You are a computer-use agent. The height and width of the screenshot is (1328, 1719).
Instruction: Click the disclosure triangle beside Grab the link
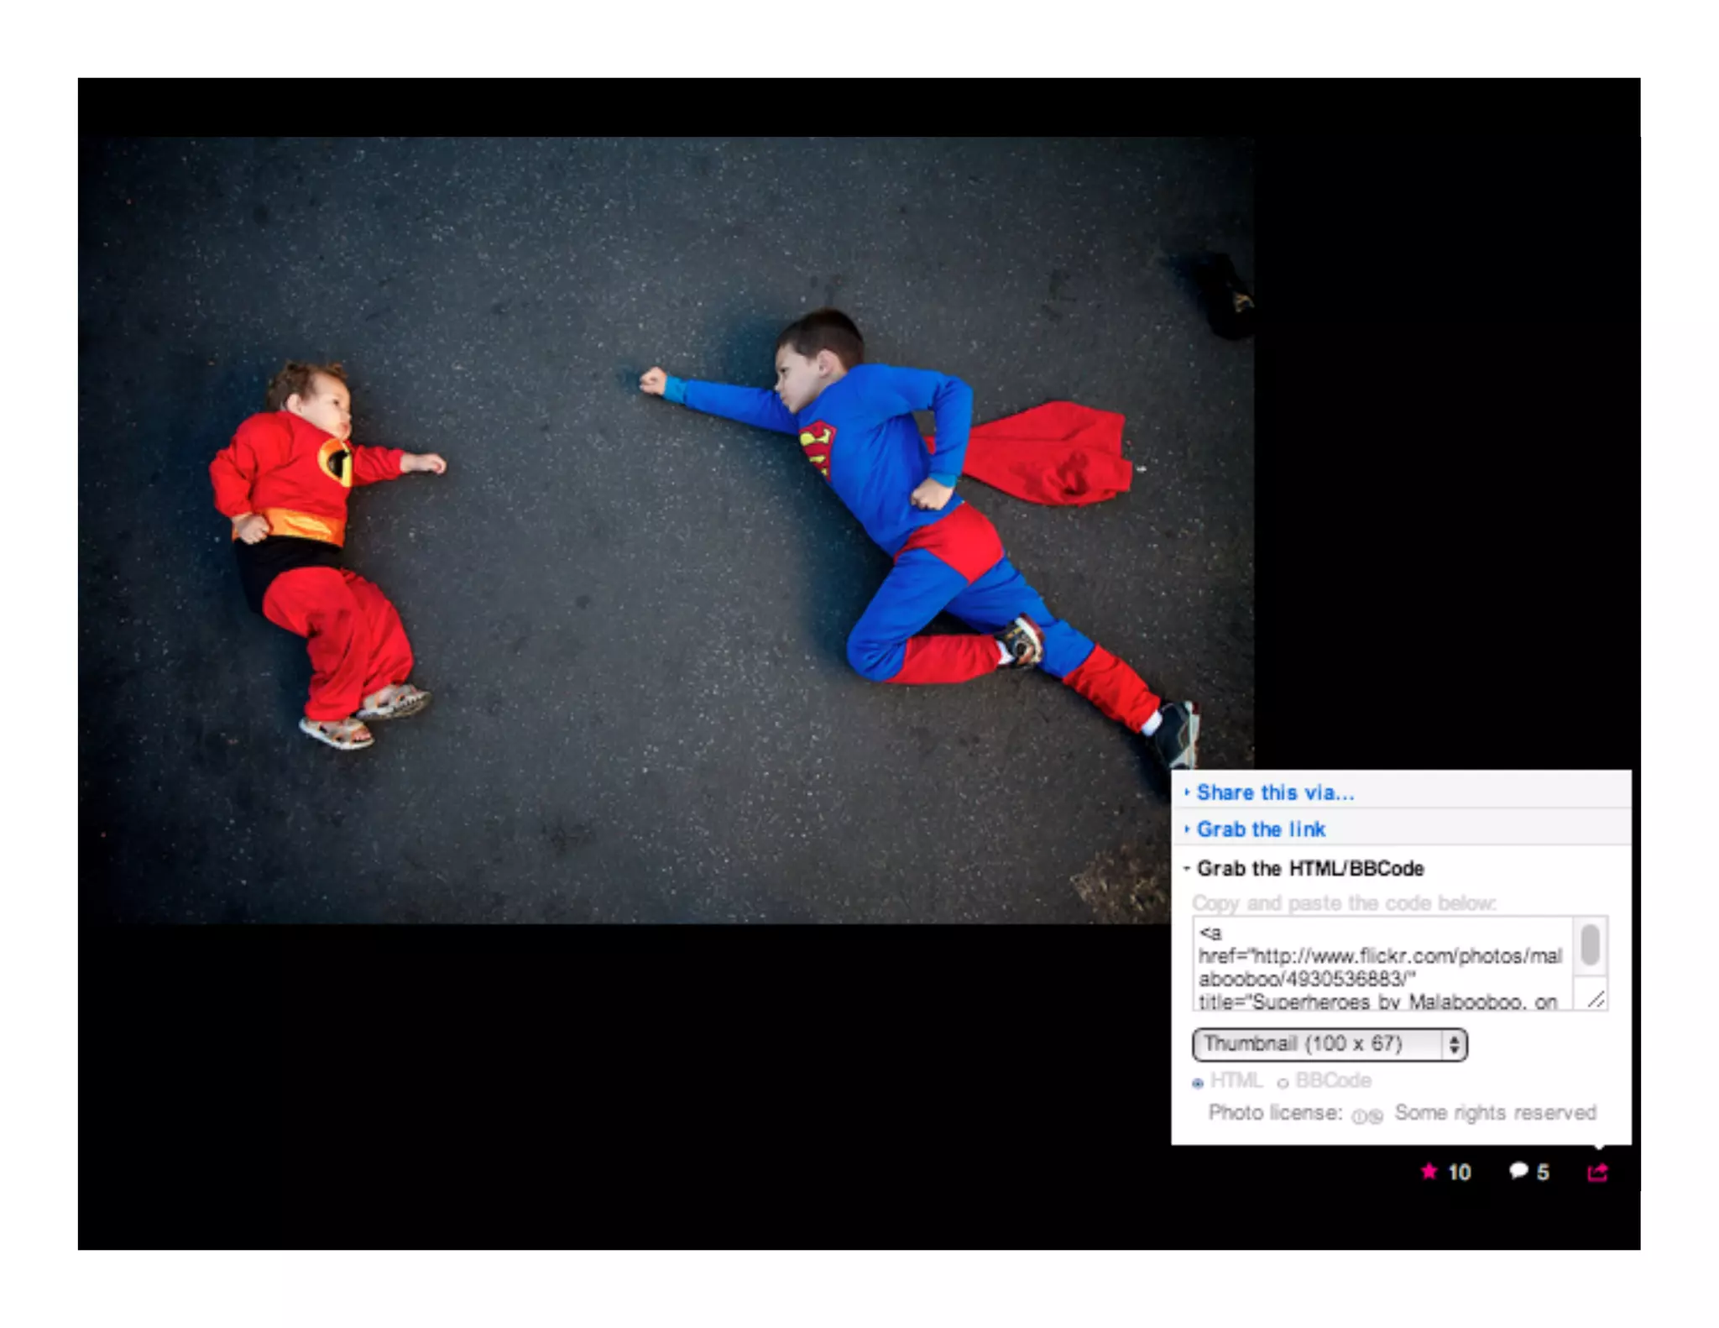click(1187, 829)
